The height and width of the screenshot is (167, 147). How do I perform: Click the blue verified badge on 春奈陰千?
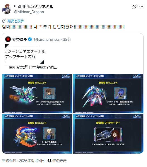30,39
